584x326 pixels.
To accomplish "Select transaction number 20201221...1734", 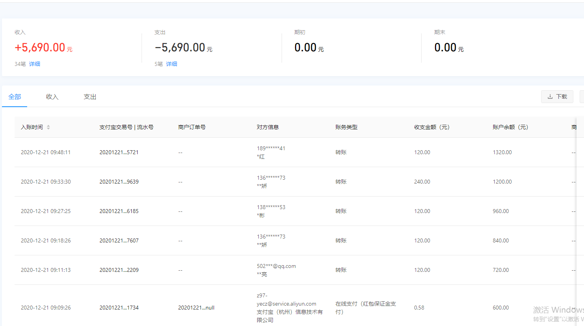I will (x=119, y=308).
